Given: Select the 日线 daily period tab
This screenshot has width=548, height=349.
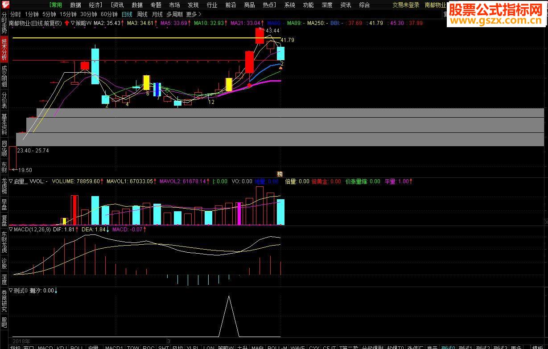Looking at the screenshot, I should (x=127, y=14).
